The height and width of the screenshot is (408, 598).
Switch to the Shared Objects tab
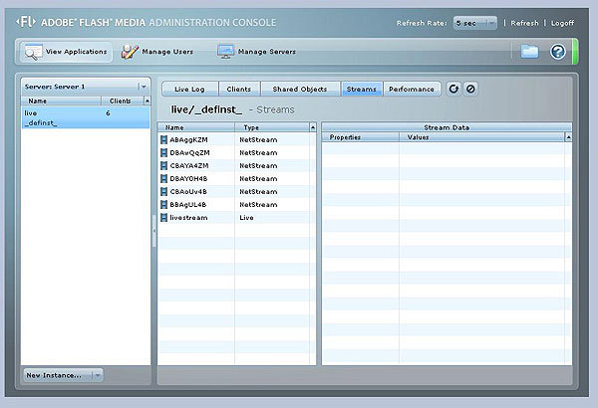[300, 89]
